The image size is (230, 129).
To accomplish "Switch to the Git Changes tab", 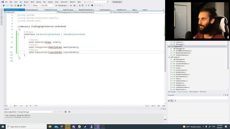I will click(x=172, y=92).
